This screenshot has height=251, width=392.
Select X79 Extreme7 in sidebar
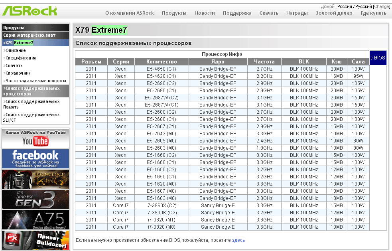(x=35, y=43)
